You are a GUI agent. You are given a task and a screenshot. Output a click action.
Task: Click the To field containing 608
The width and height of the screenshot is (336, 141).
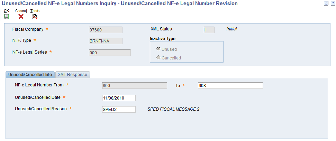(230, 86)
